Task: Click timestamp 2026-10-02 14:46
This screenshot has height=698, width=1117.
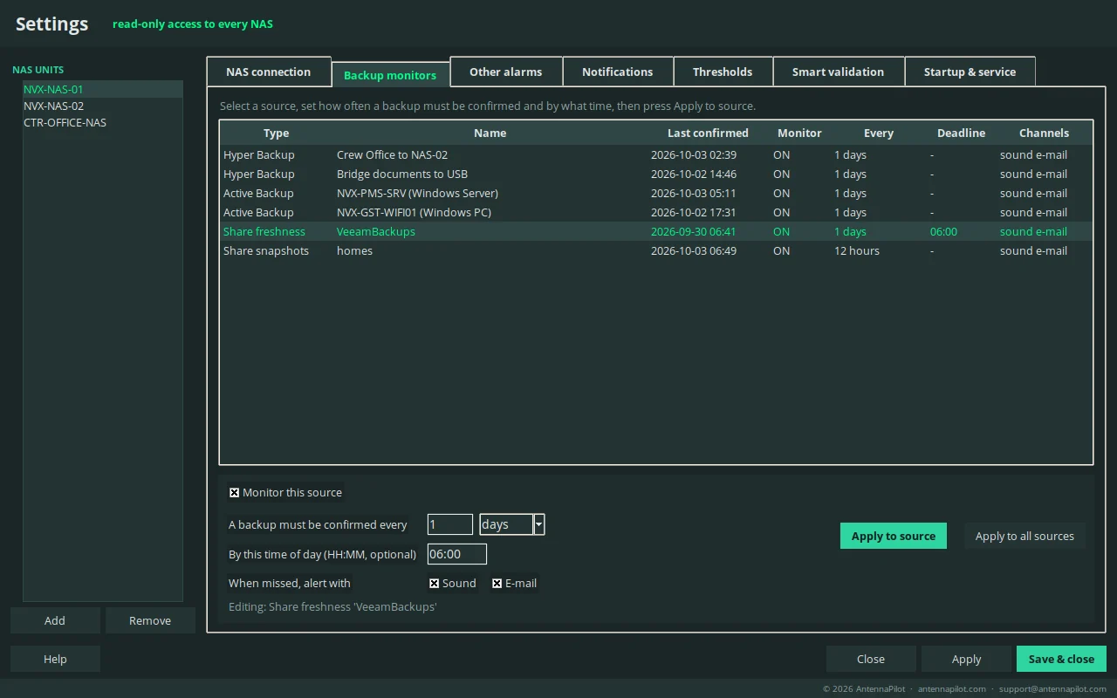Action: [x=694, y=174]
